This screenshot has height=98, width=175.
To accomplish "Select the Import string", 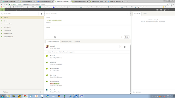I will (22, 21).
